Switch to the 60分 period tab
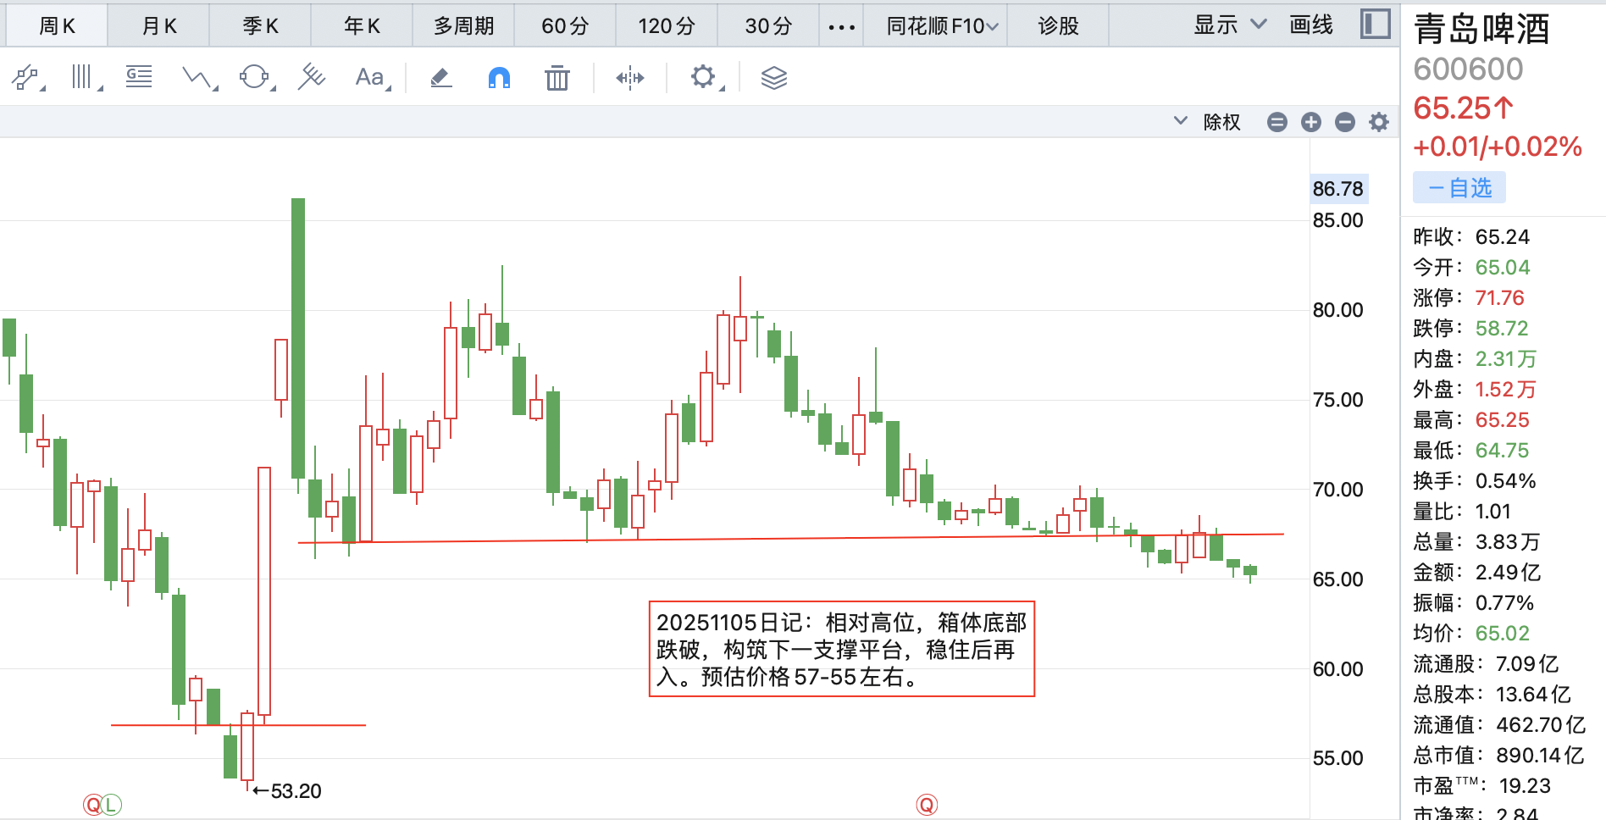The width and height of the screenshot is (1606, 820). (565, 26)
